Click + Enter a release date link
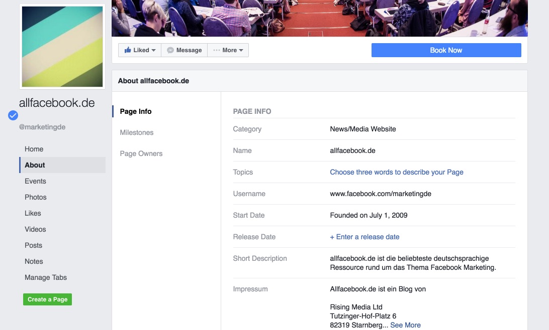The image size is (549, 330). [364, 237]
